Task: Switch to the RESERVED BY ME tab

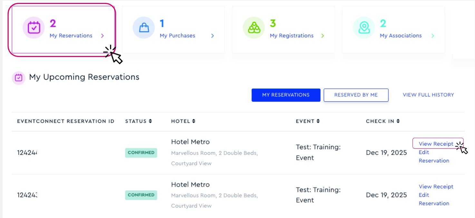Action: click(356, 95)
